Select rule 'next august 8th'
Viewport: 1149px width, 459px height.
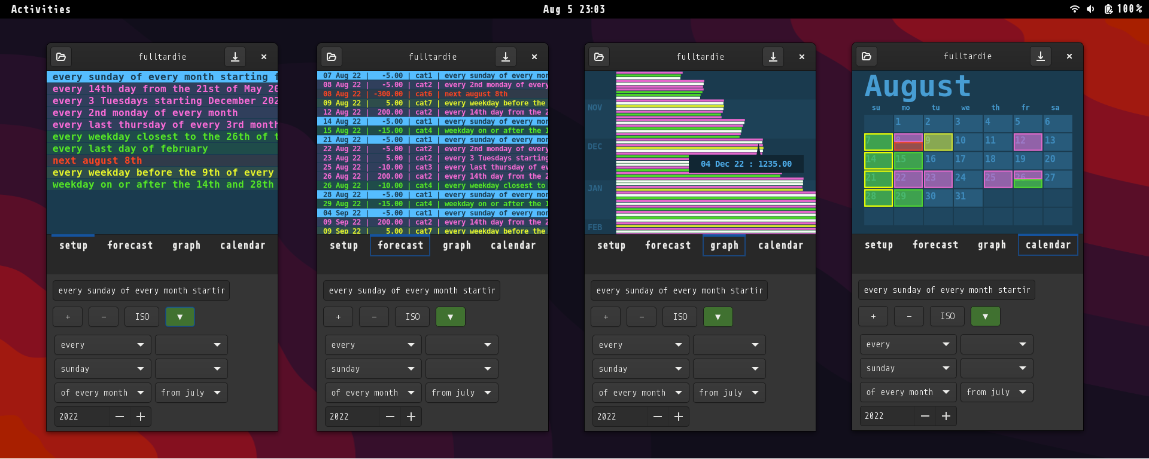pos(162,161)
